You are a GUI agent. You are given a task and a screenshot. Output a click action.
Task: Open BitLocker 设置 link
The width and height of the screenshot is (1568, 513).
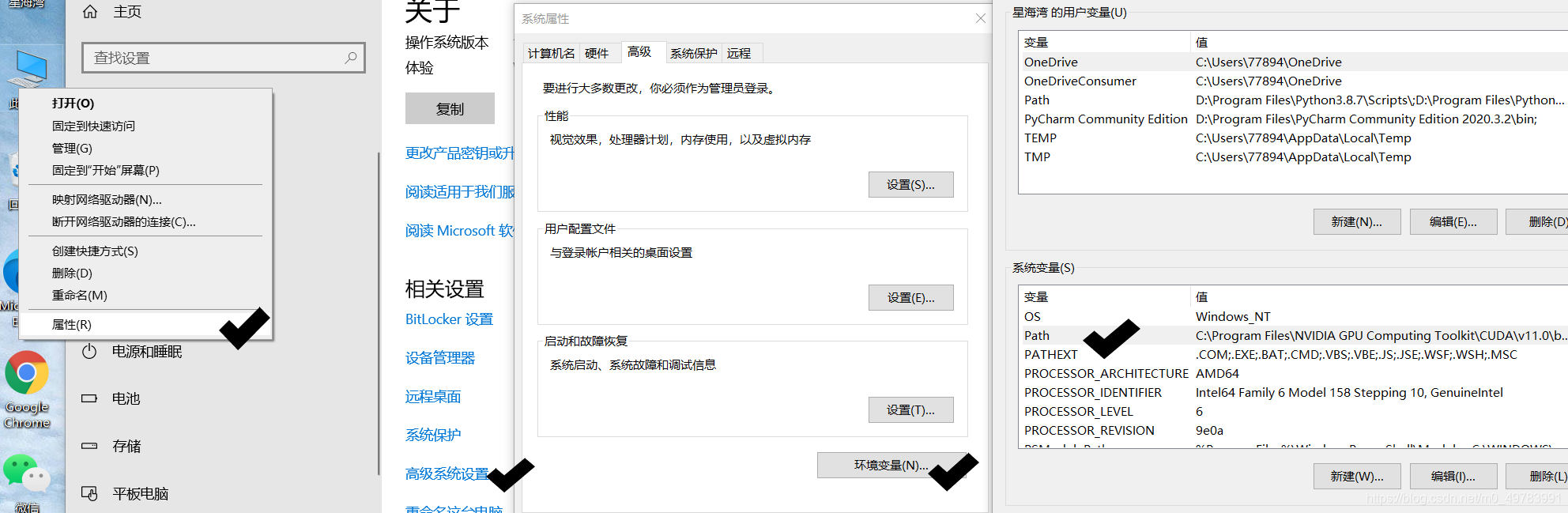(449, 319)
